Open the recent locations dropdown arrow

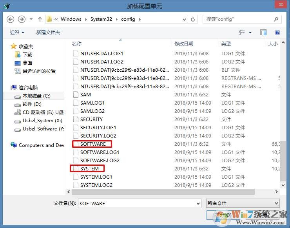pyautogui.click(x=31, y=19)
